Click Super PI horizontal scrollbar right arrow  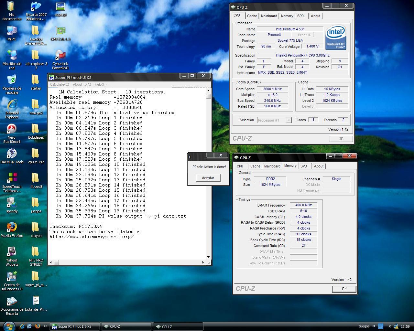203,262
